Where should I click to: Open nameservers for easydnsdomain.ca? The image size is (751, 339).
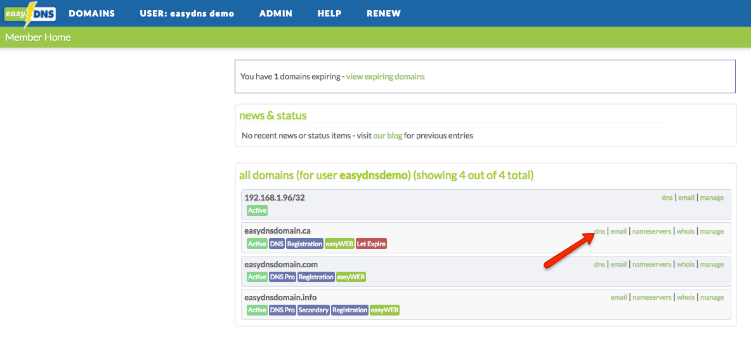(652, 231)
